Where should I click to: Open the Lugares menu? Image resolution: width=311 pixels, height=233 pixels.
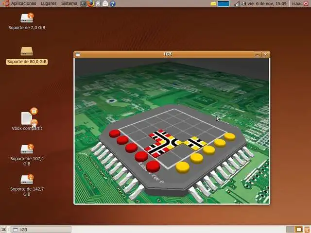click(49, 3)
